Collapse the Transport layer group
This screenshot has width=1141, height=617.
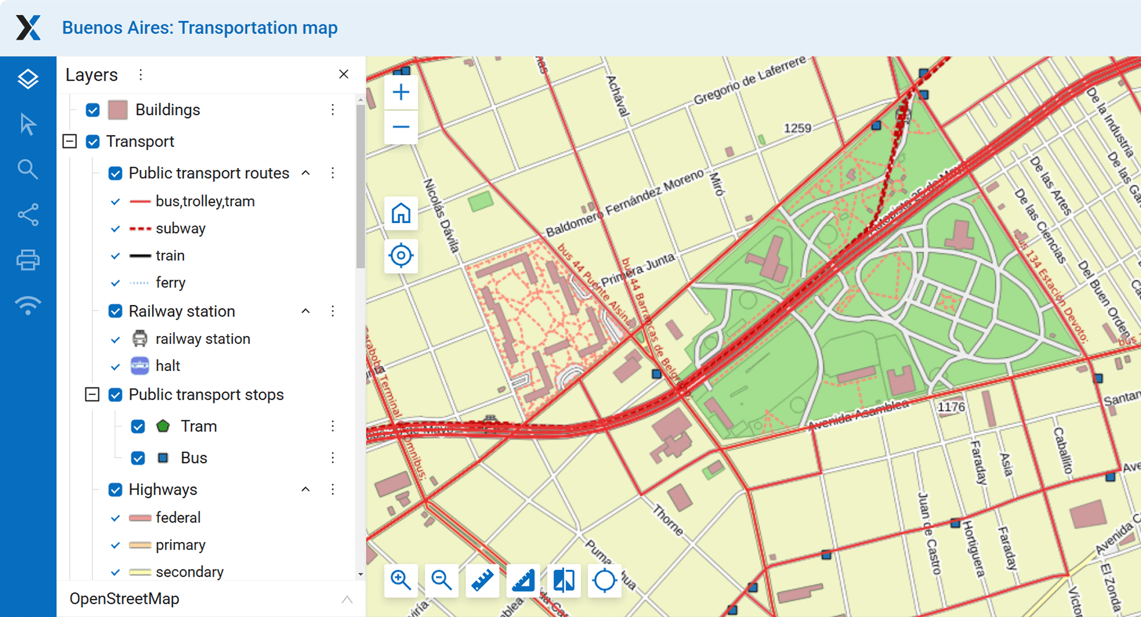[69, 141]
